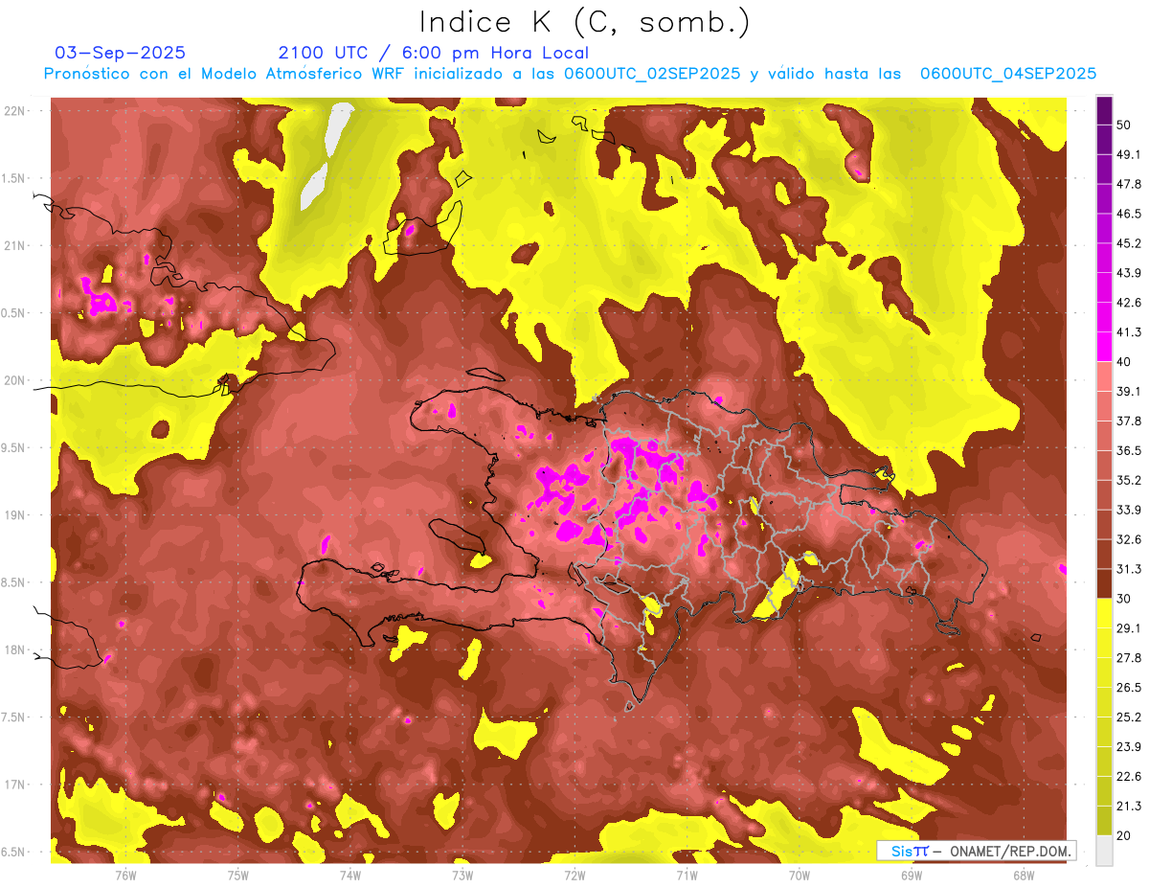The height and width of the screenshot is (888, 1149).
Task: Click the "71W" longitude axis label
Action: pyautogui.click(x=687, y=876)
